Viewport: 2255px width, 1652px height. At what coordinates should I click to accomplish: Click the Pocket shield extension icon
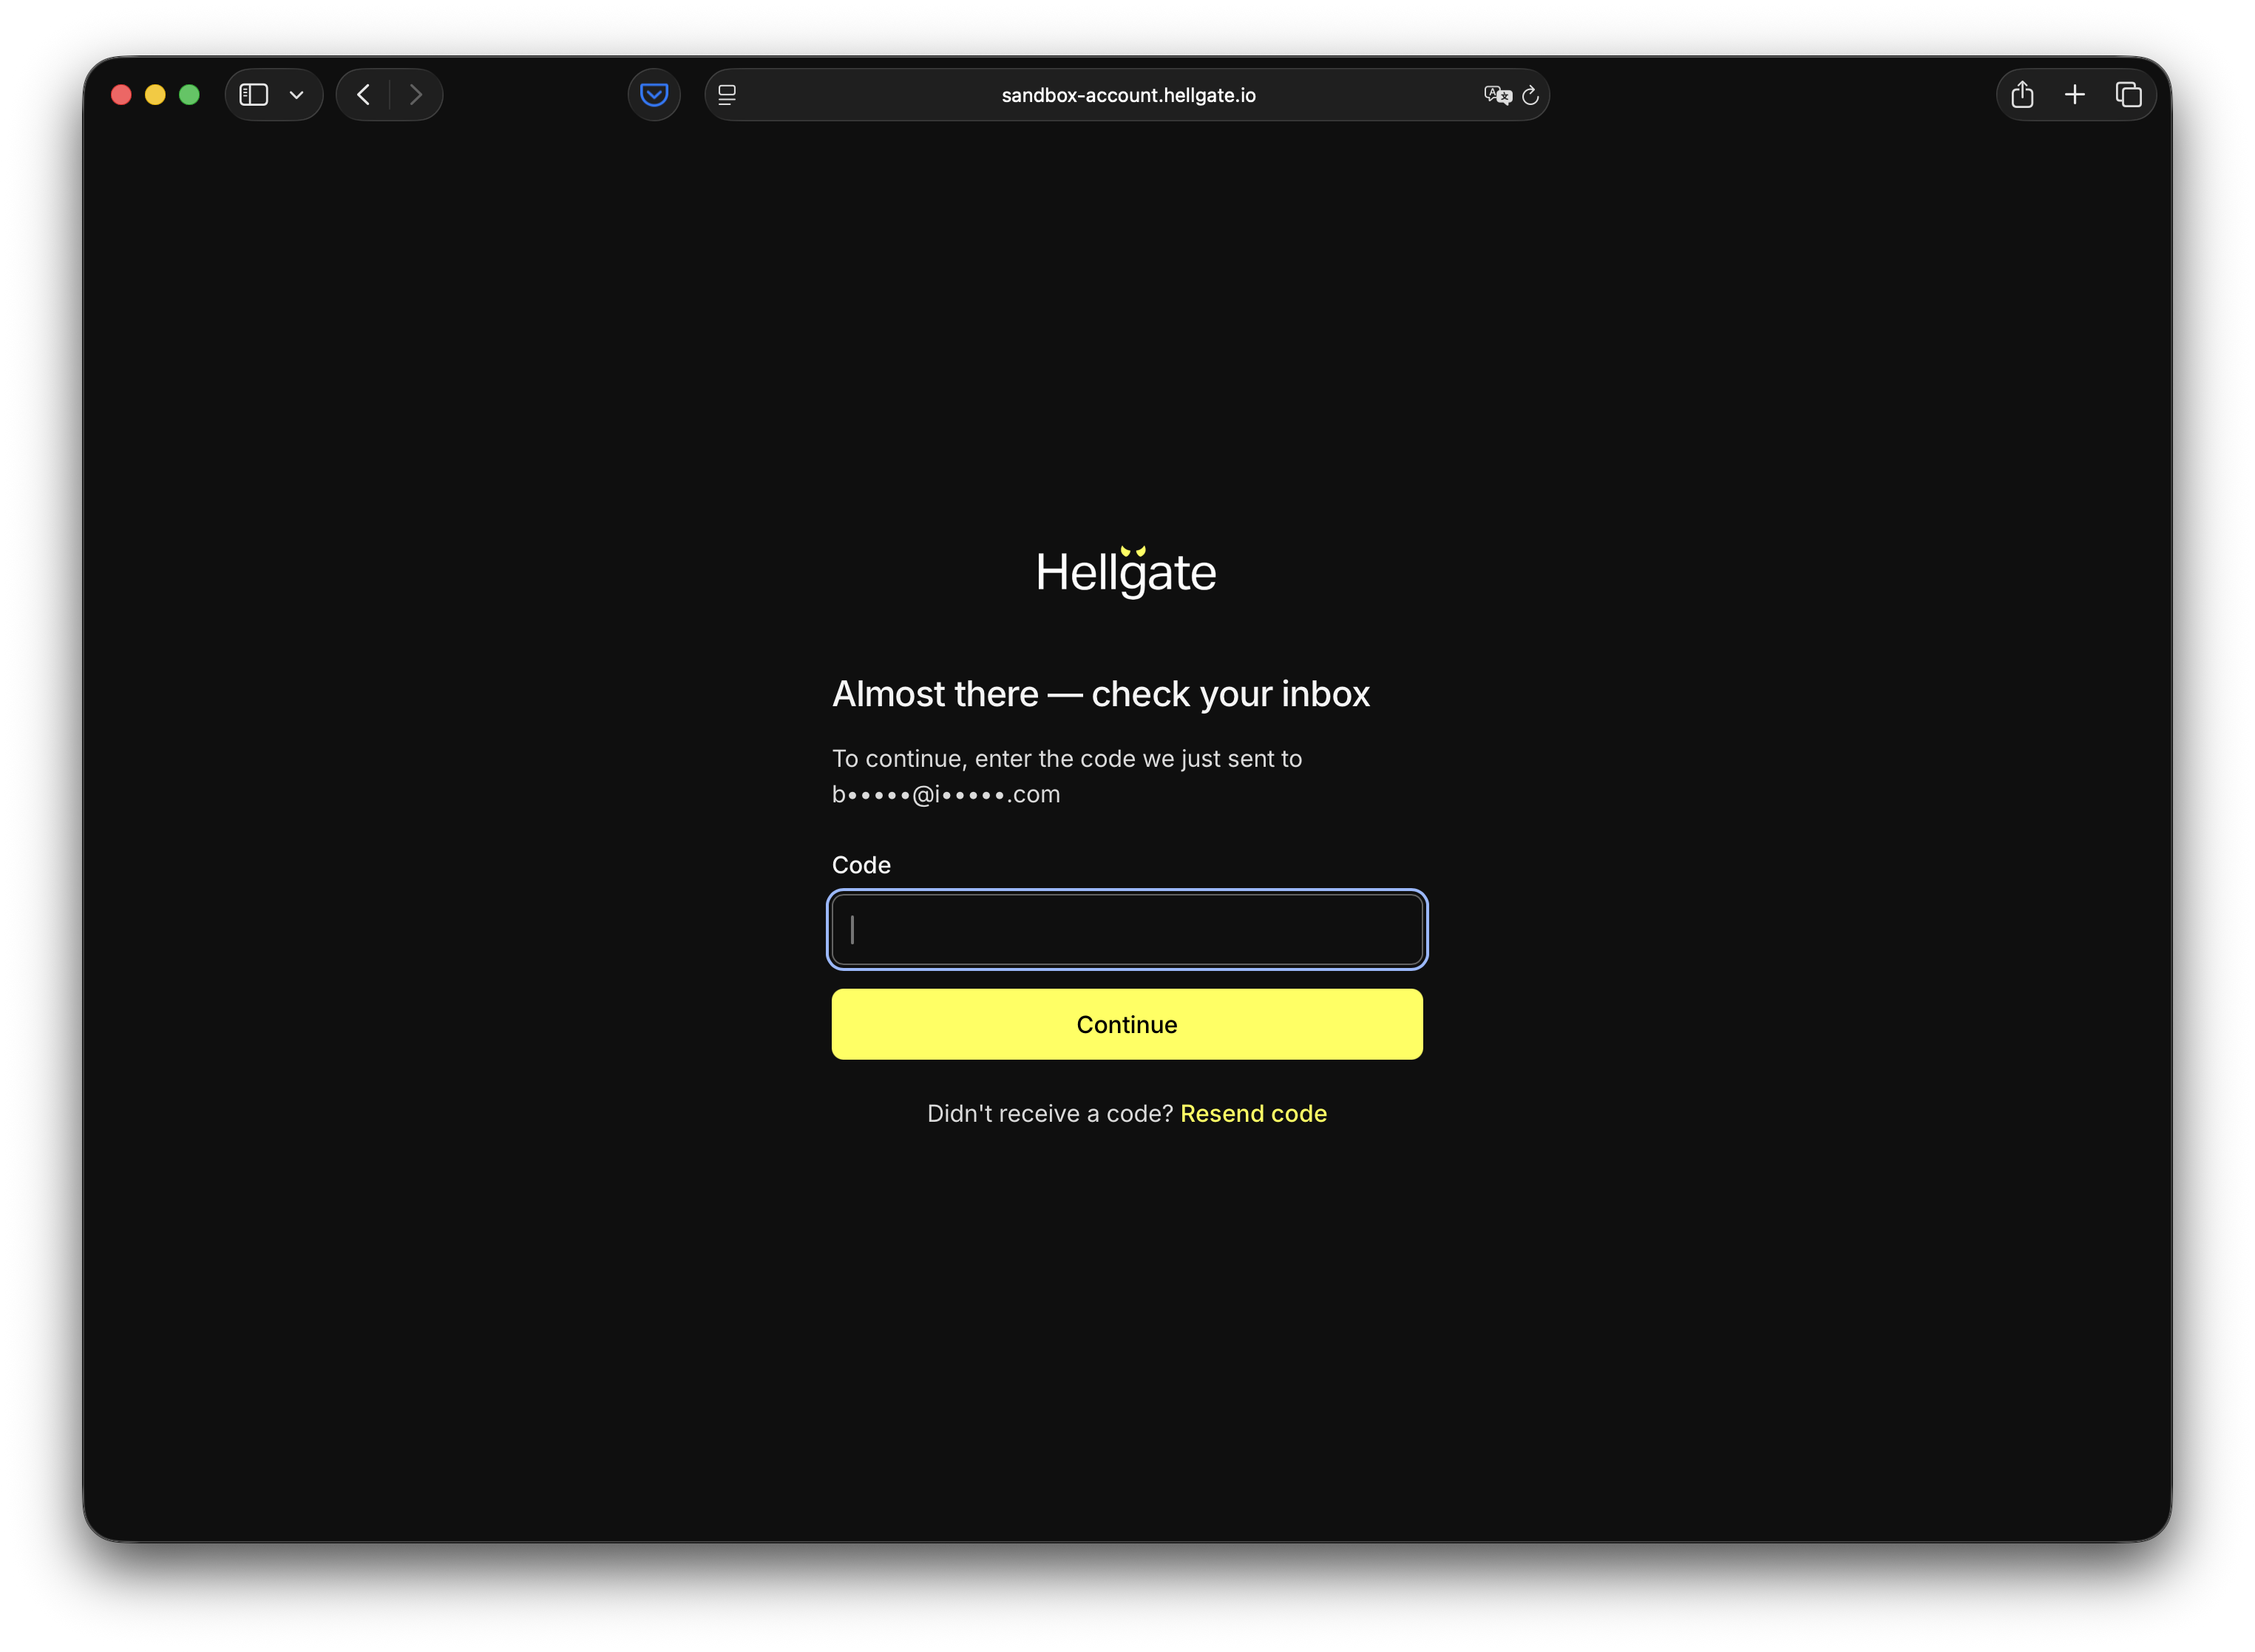point(654,95)
